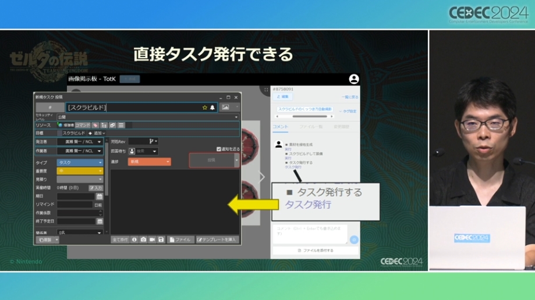The width and height of the screenshot is (535, 300).
Task: Click the テンプレートを挿入 button
Action: pyautogui.click(x=217, y=240)
